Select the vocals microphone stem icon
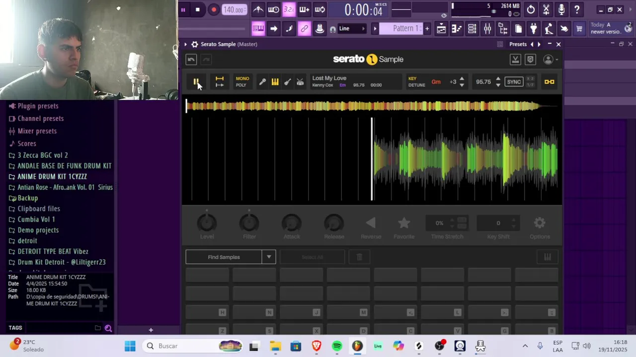This screenshot has width=636, height=357. coord(262,82)
